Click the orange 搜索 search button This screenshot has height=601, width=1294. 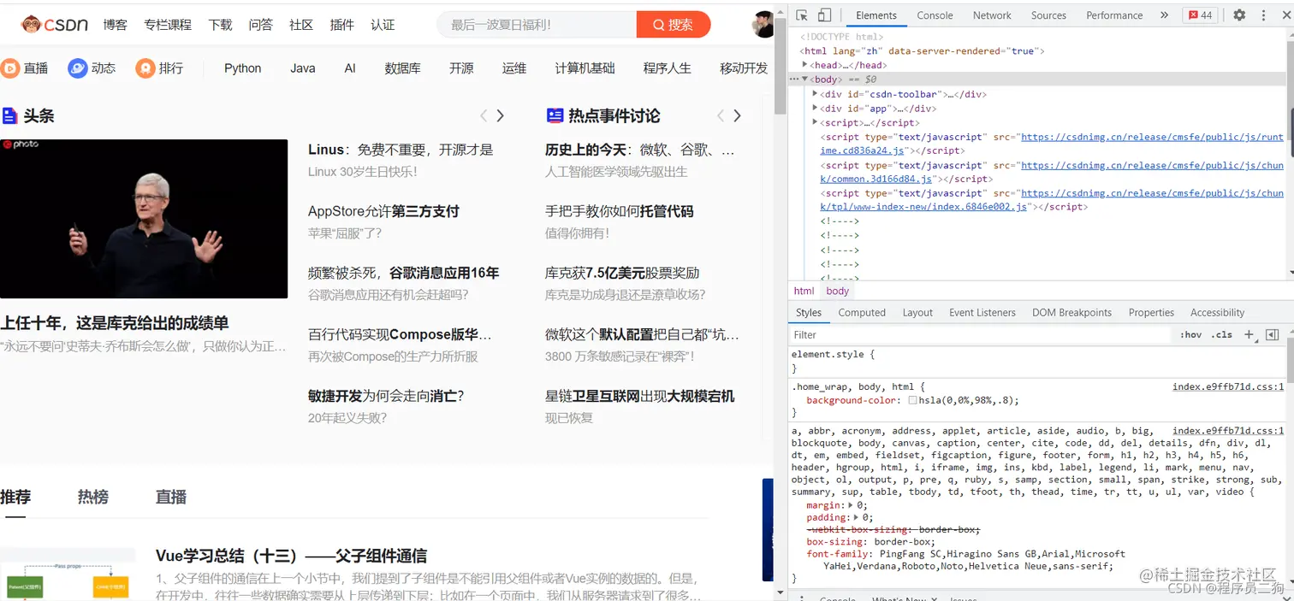click(674, 25)
